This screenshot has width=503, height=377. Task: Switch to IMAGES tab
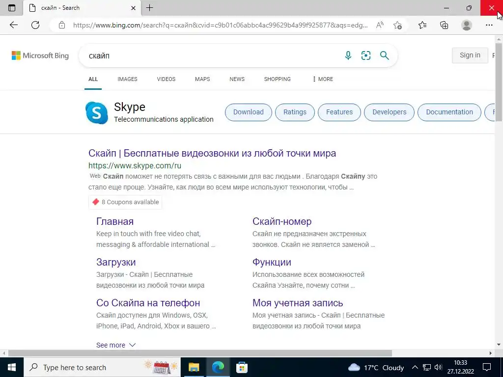click(x=127, y=79)
